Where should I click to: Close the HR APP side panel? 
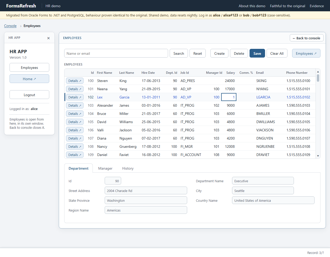[x=48, y=38]
